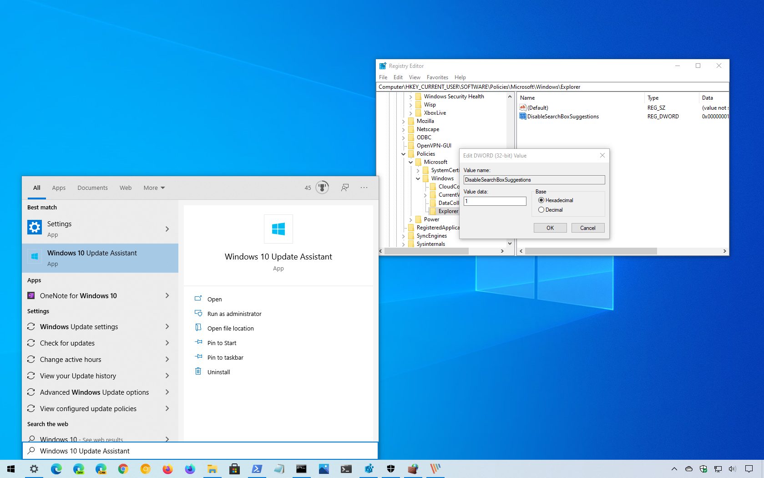
Task: Open Windows Security from the taskbar
Action: (391, 468)
